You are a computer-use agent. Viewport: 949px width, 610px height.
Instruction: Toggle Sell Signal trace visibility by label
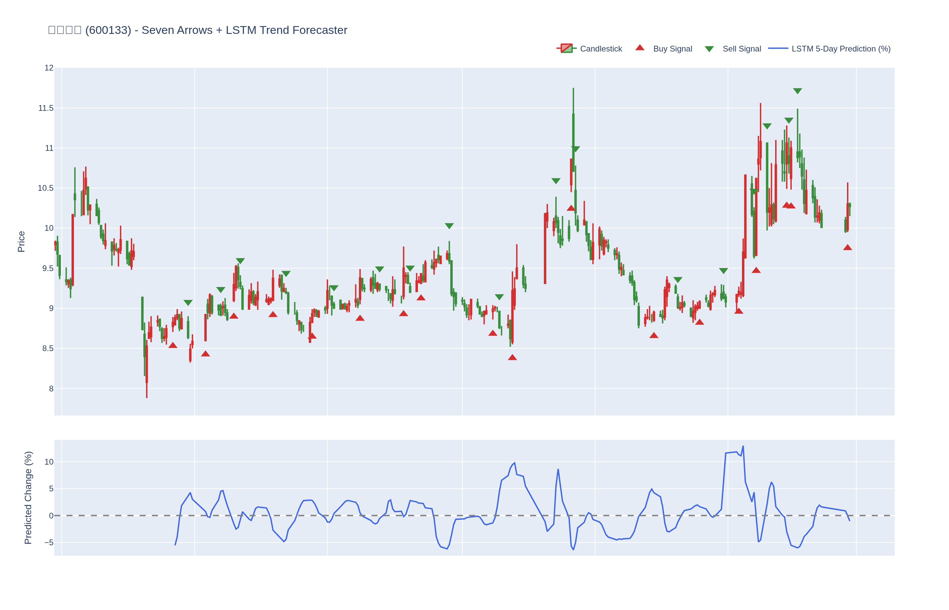pyautogui.click(x=742, y=49)
